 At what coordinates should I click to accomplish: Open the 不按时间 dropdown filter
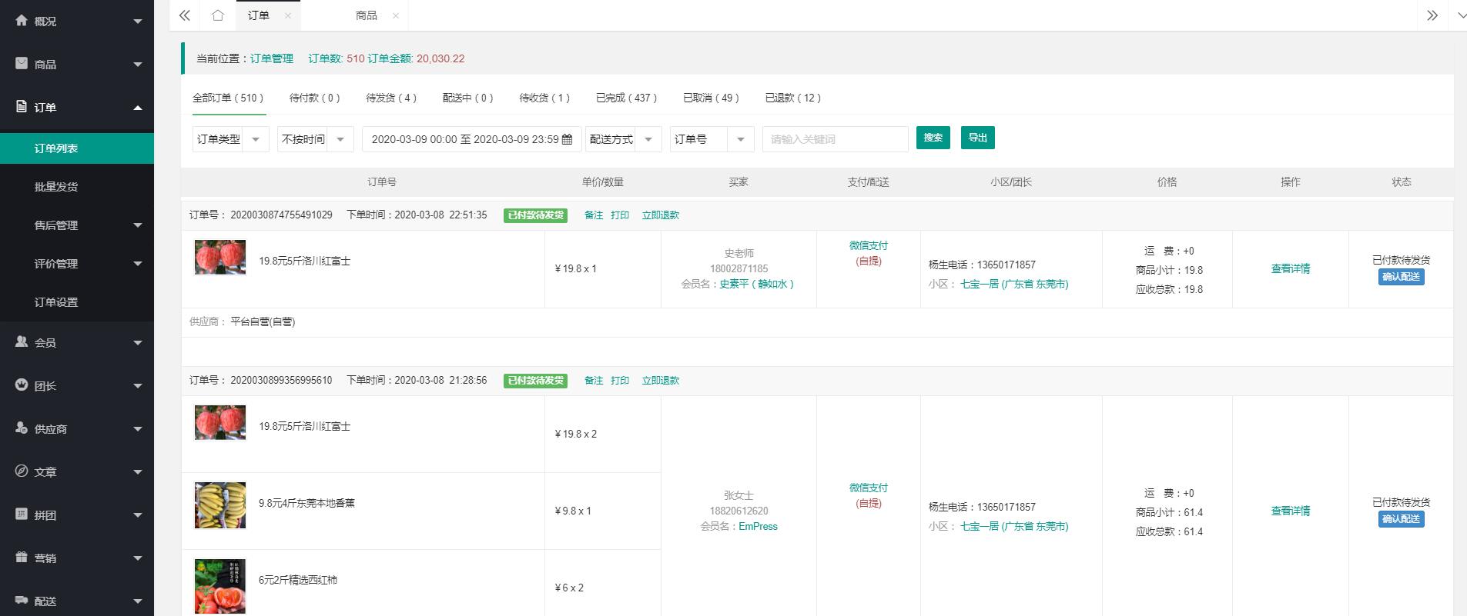click(x=315, y=139)
